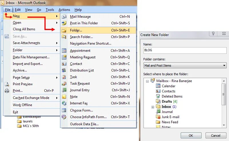Viewport: 229px width, 141px height.
Task: Click the Task clipboard icon
Action: coord(64,77)
